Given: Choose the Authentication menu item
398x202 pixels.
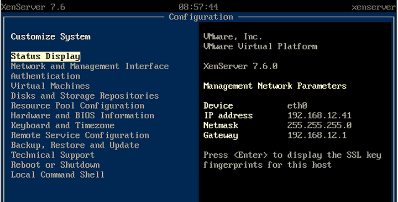Looking at the screenshot, I should [45, 76].
